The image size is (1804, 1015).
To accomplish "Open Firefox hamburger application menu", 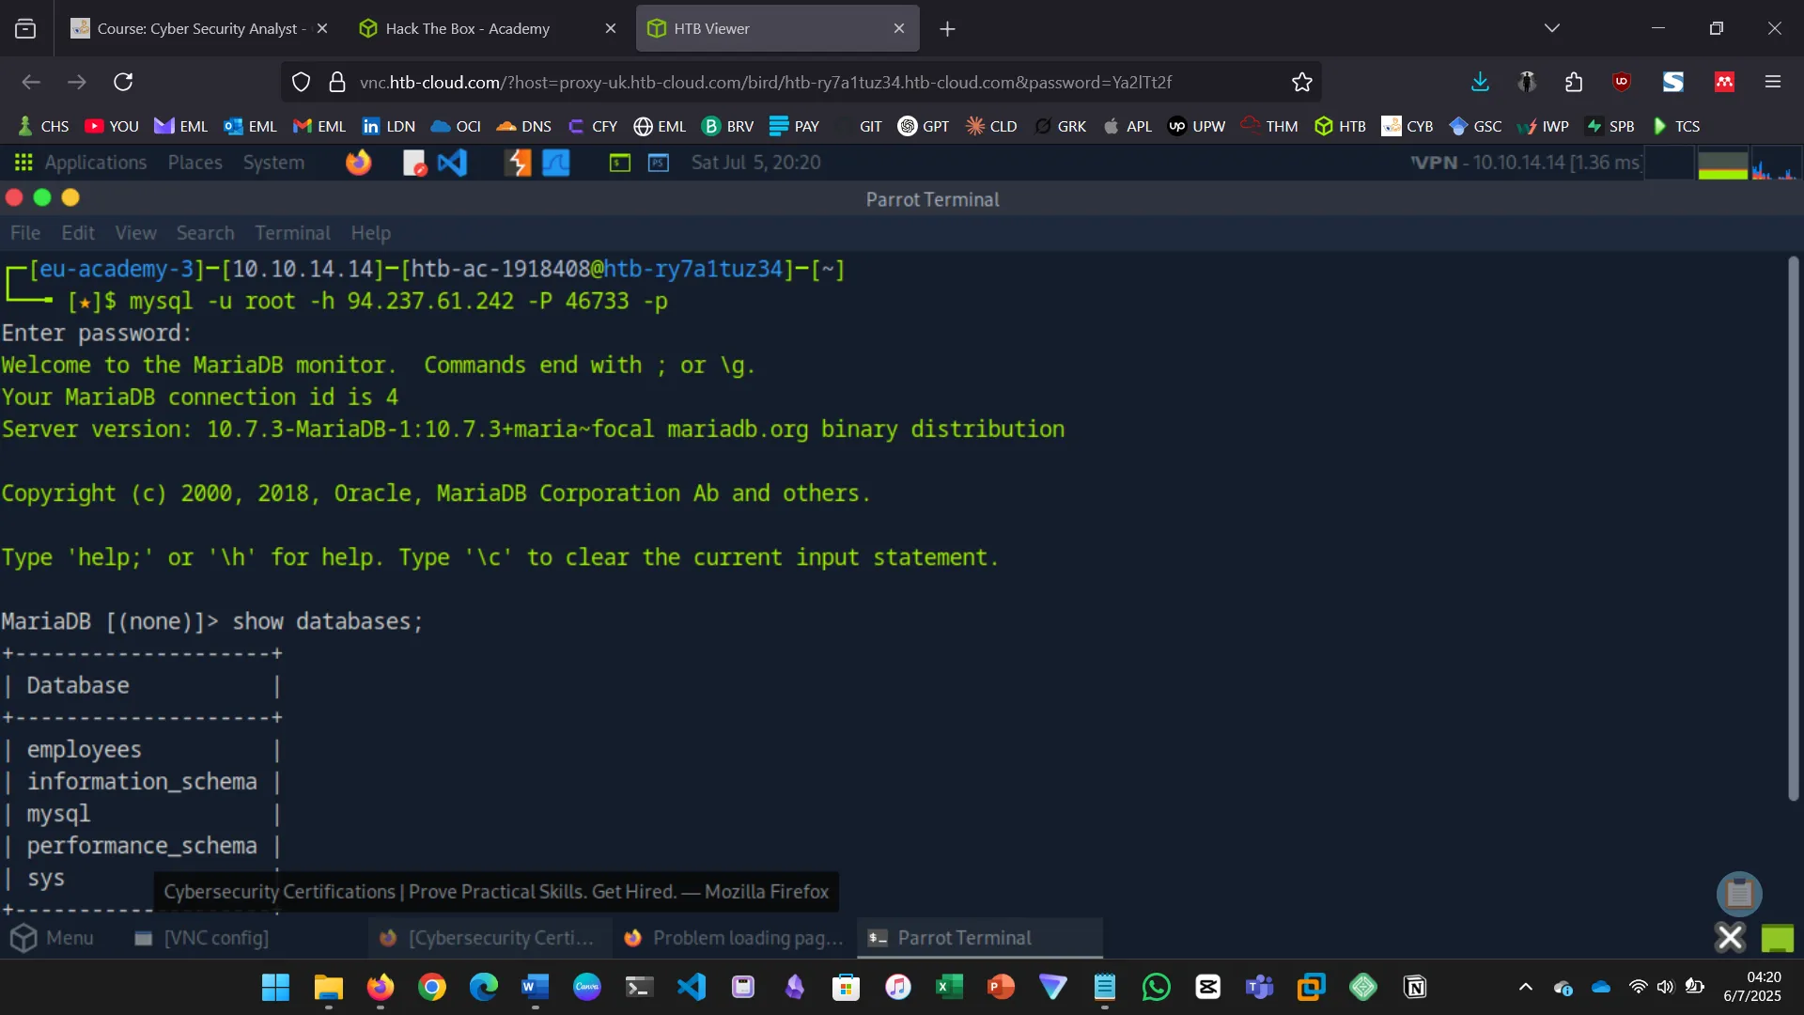I will pyautogui.click(x=1772, y=83).
